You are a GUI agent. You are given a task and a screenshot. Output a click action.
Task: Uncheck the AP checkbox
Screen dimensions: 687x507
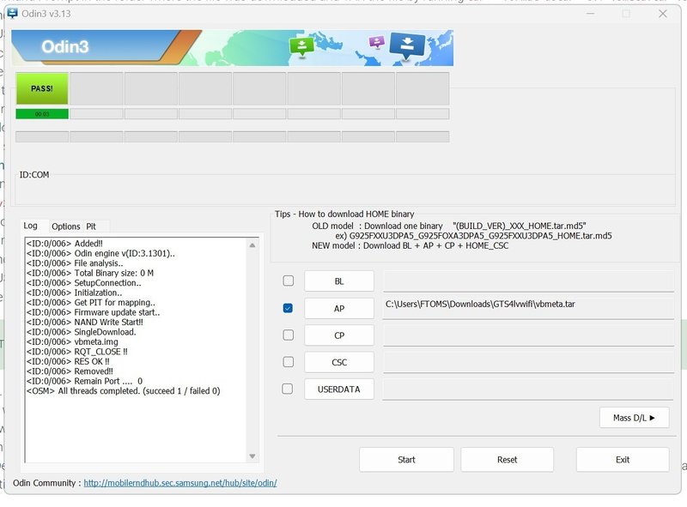[288, 308]
